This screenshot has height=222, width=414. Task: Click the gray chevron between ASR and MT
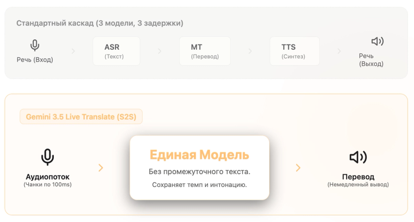(x=159, y=51)
